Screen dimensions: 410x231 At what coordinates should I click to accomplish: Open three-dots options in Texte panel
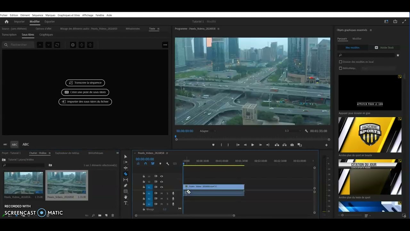pos(165,45)
